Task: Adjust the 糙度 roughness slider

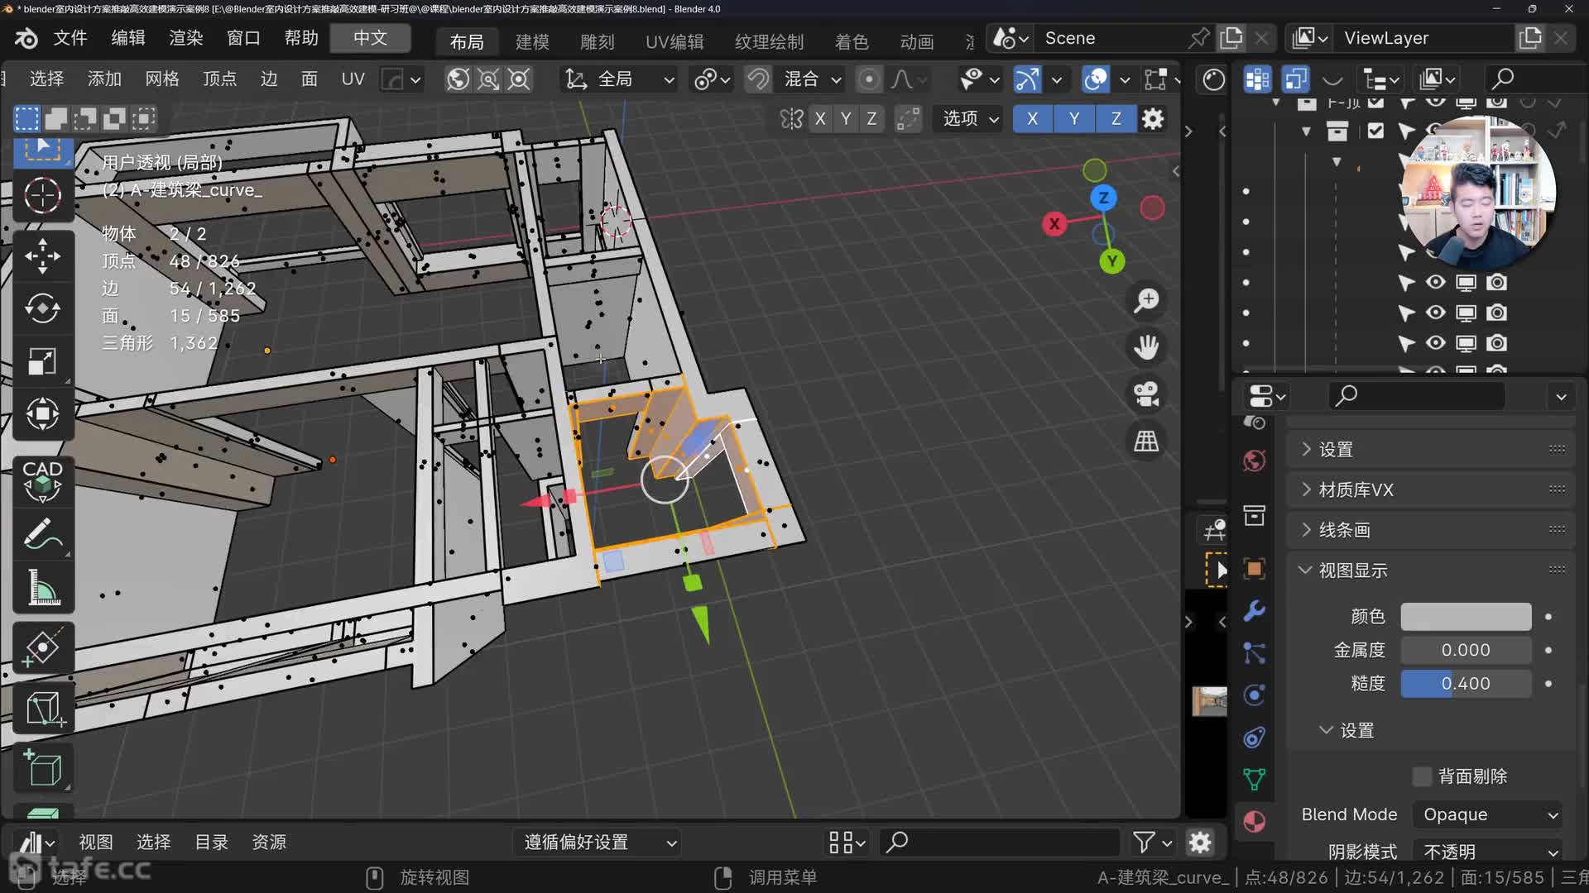Action: point(1465,684)
